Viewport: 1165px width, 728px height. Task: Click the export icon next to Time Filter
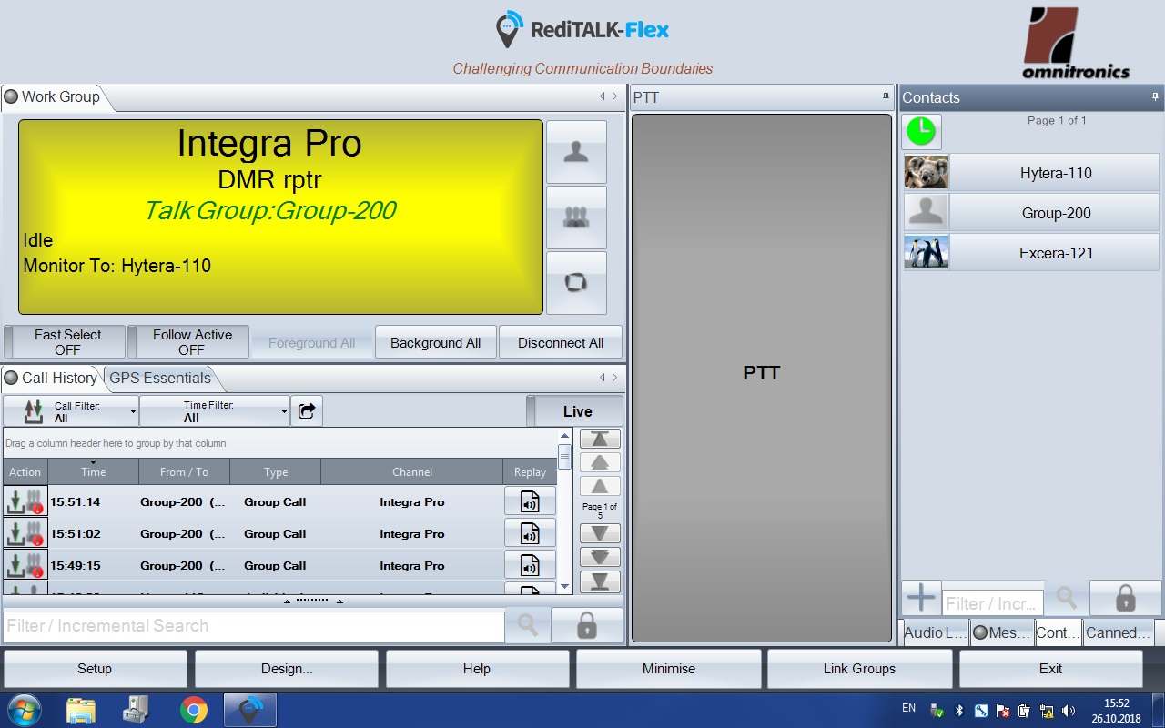pos(307,411)
